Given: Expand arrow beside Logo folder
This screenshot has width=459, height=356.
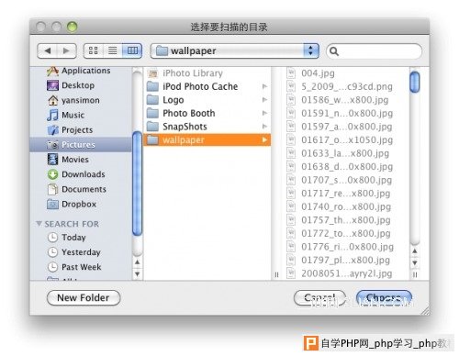Looking at the screenshot, I should click(264, 100).
